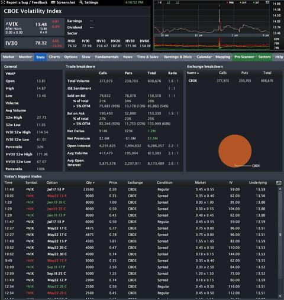This screenshot has height=300, width=284.
Task: Select the May22 12 P trade row
Action: pos(140,280)
